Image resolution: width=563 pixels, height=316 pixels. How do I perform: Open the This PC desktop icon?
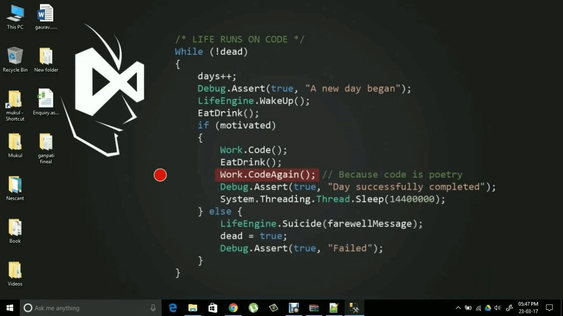pyautogui.click(x=15, y=17)
